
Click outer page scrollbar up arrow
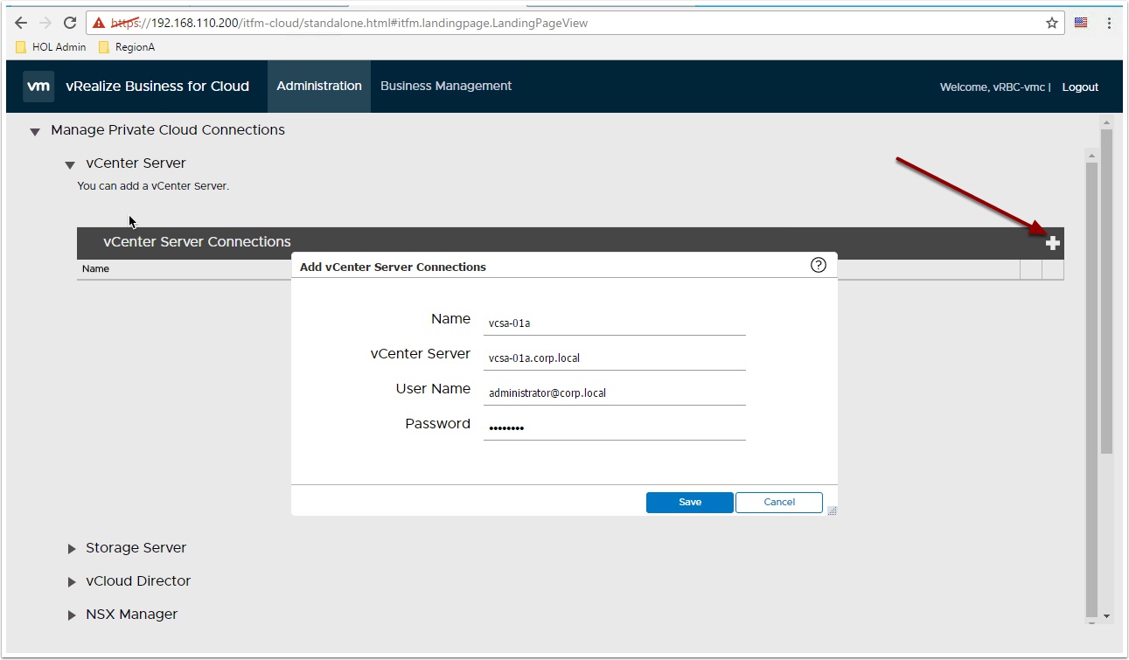pos(1106,123)
